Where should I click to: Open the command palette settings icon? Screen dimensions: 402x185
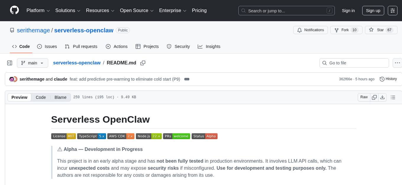pos(393,10)
